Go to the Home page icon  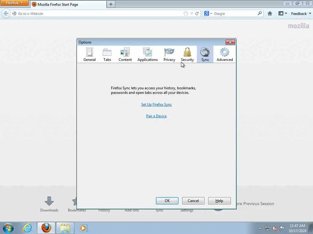pyautogui.click(x=270, y=13)
